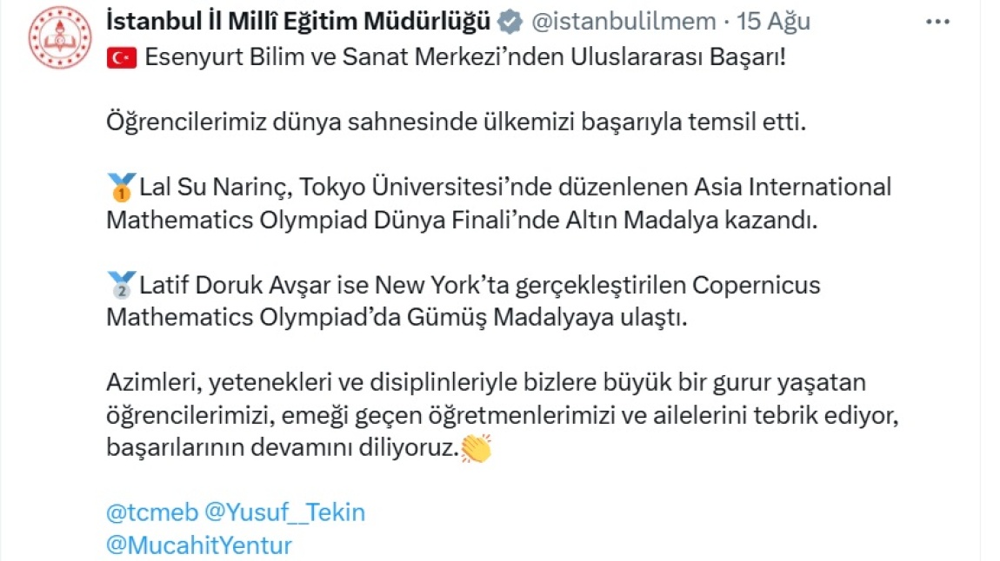Click the clapping hands emoji

click(476, 448)
